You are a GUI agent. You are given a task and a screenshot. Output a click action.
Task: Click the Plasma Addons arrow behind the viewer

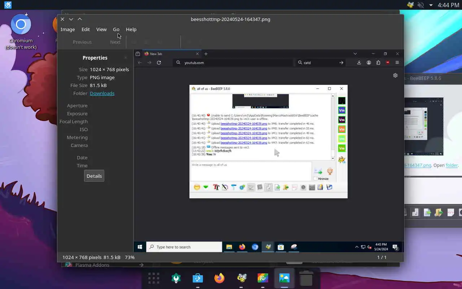[x=141, y=265]
